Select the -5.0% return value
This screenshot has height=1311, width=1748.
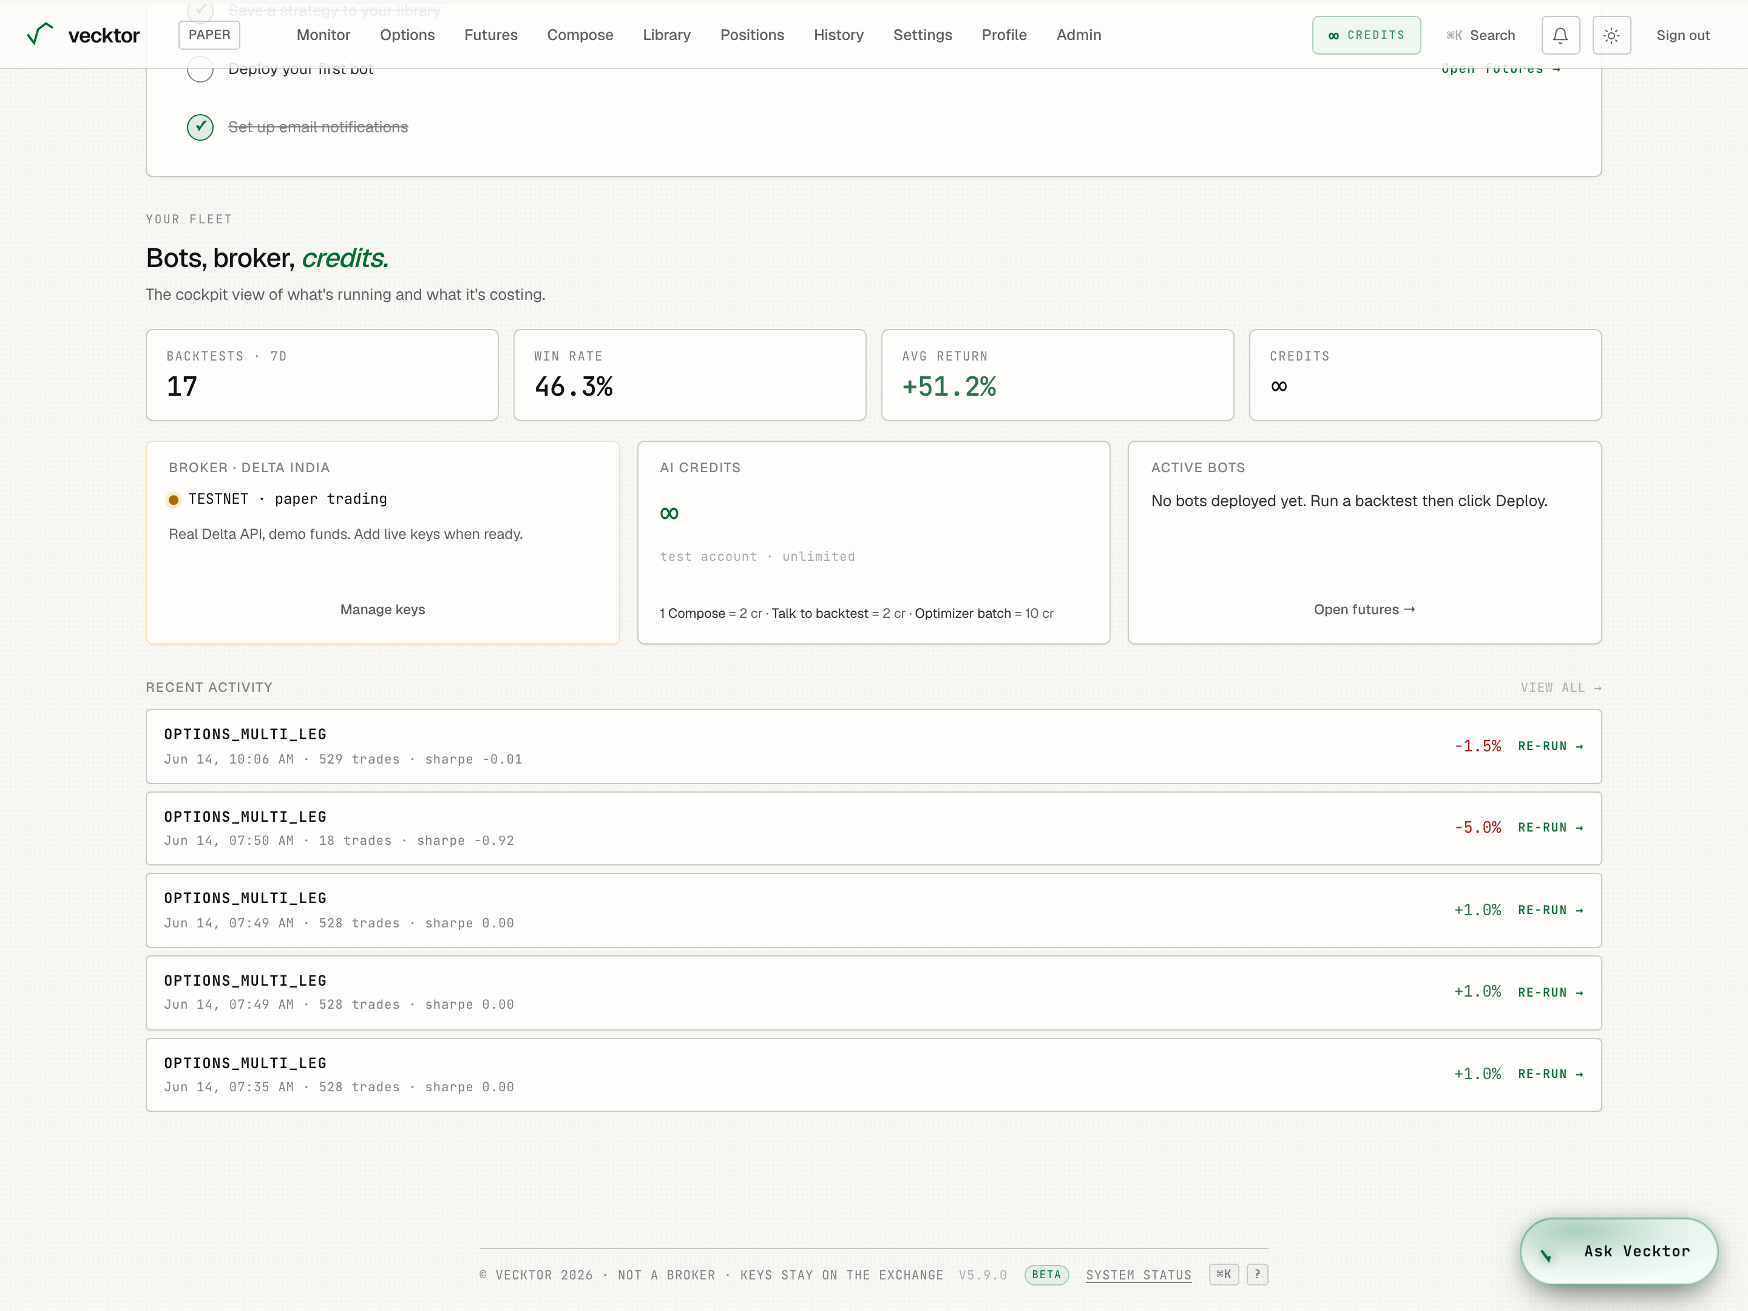point(1478,827)
